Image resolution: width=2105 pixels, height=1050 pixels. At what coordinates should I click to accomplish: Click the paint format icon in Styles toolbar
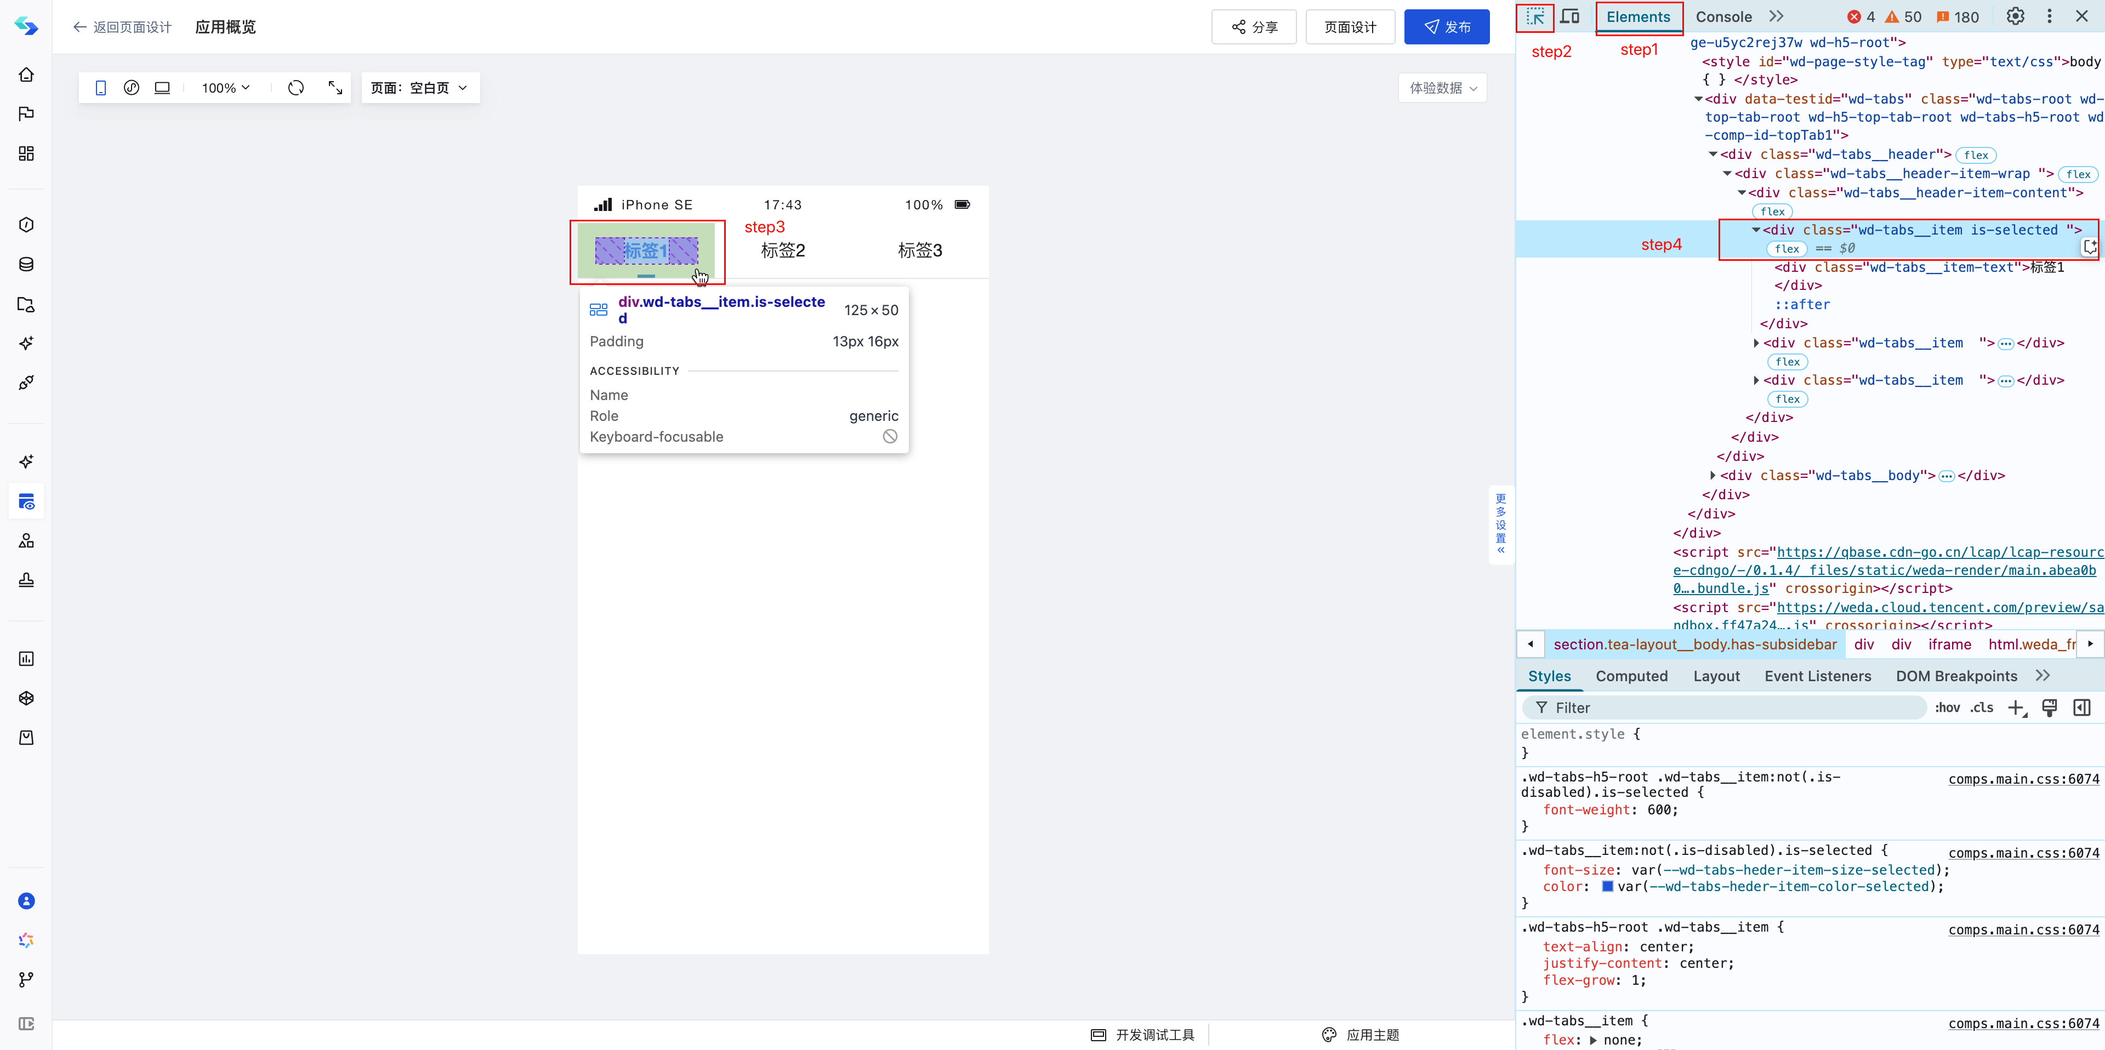[x=2050, y=709]
